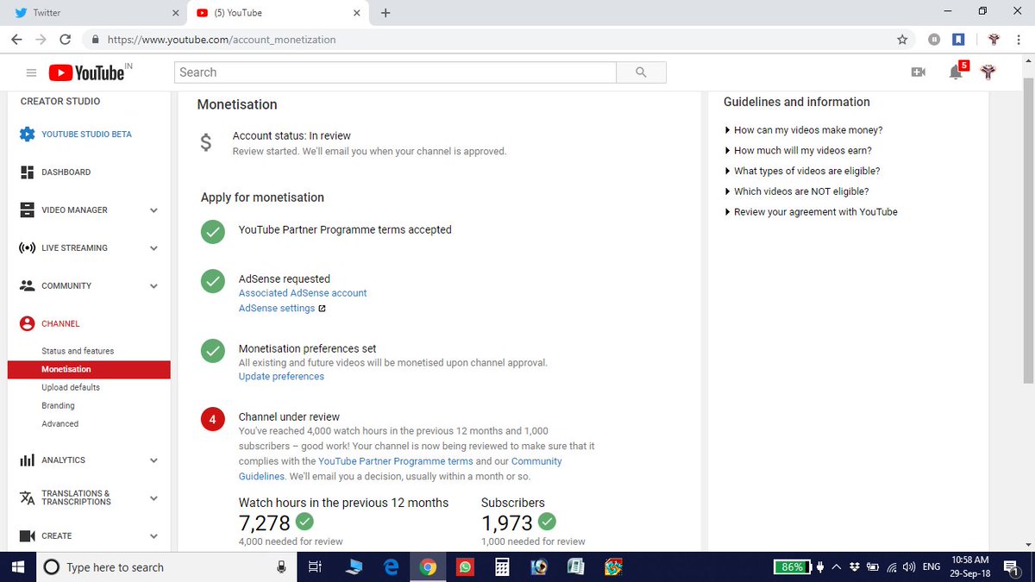Click the Dashboard icon in sidebar
Image resolution: width=1035 pixels, height=582 pixels.
[27, 172]
